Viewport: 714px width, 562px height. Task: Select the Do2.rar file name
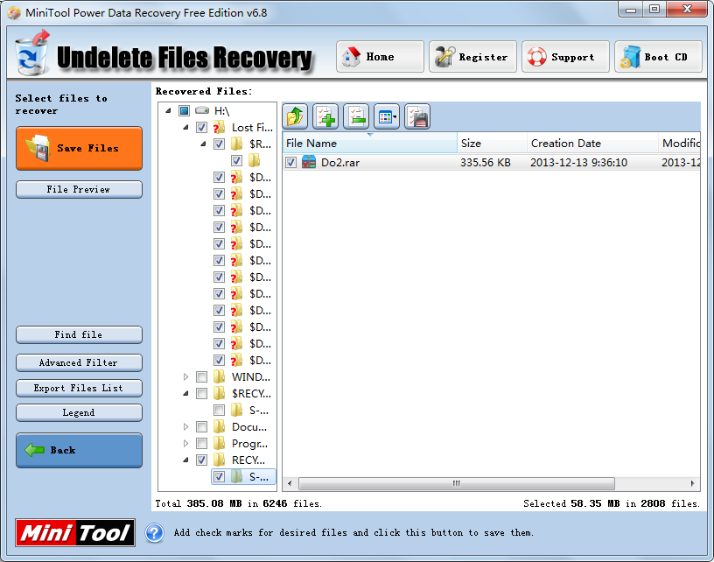click(340, 163)
